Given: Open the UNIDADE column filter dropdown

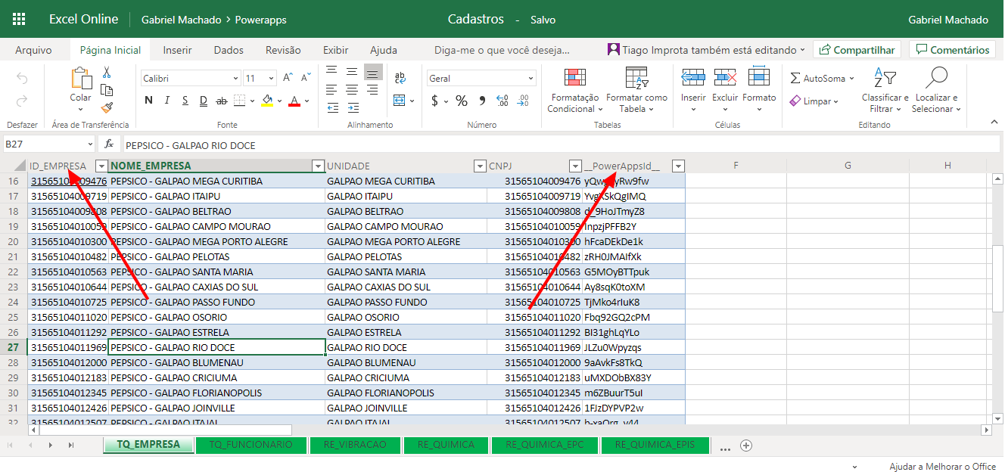Looking at the screenshot, I should point(480,166).
